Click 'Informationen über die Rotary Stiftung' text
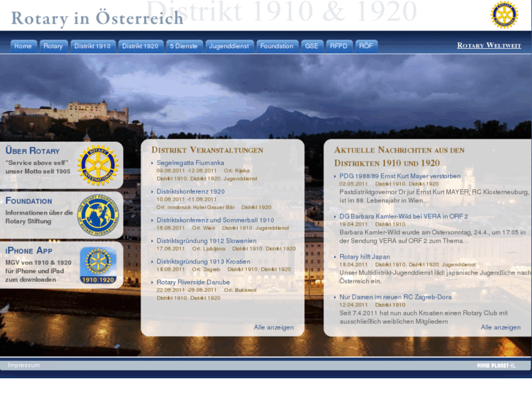This screenshot has width=532, height=398. click(x=39, y=217)
